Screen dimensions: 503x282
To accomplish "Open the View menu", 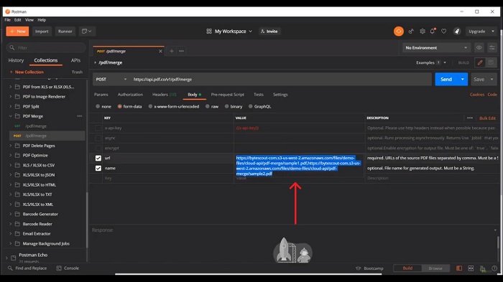I will (29, 20).
